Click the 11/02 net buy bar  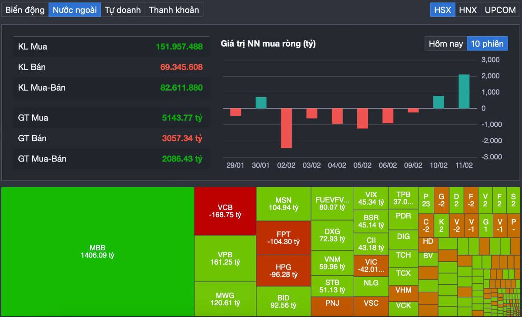click(464, 91)
